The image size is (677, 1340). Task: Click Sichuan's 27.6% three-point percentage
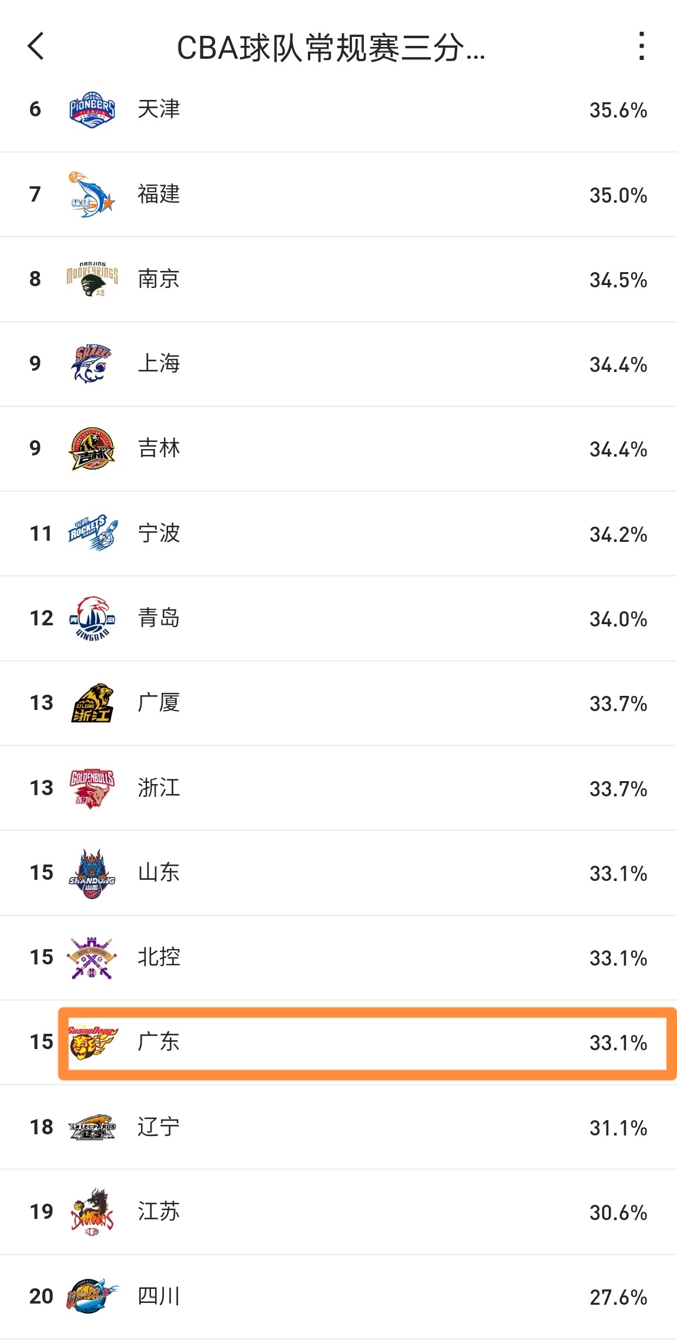[x=618, y=1297]
